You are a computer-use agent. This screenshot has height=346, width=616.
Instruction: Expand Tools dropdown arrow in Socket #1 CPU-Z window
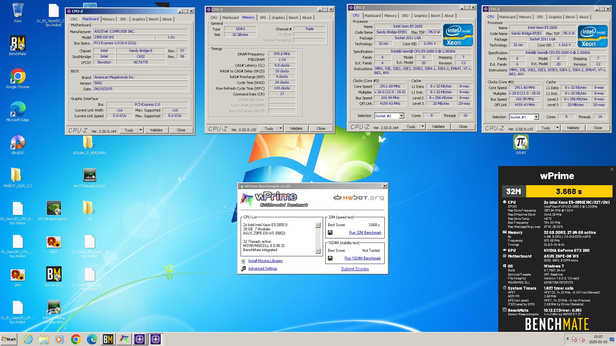click(557, 128)
